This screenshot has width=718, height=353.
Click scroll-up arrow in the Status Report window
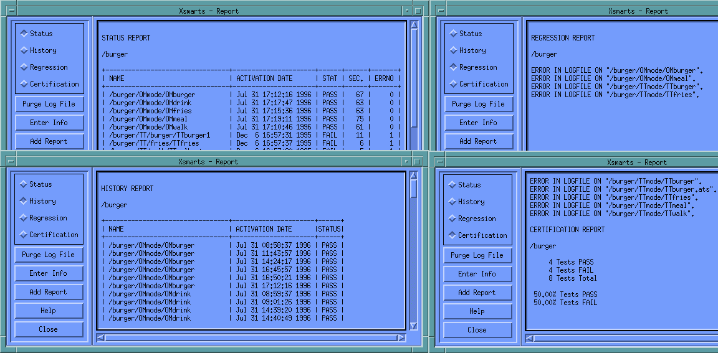click(x=414, y=26)
